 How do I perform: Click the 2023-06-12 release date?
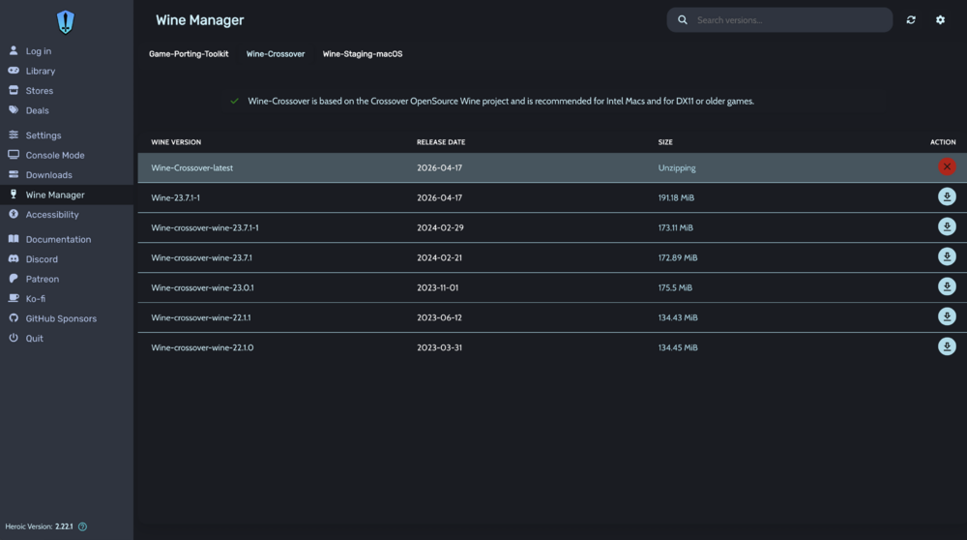[439, 317]
